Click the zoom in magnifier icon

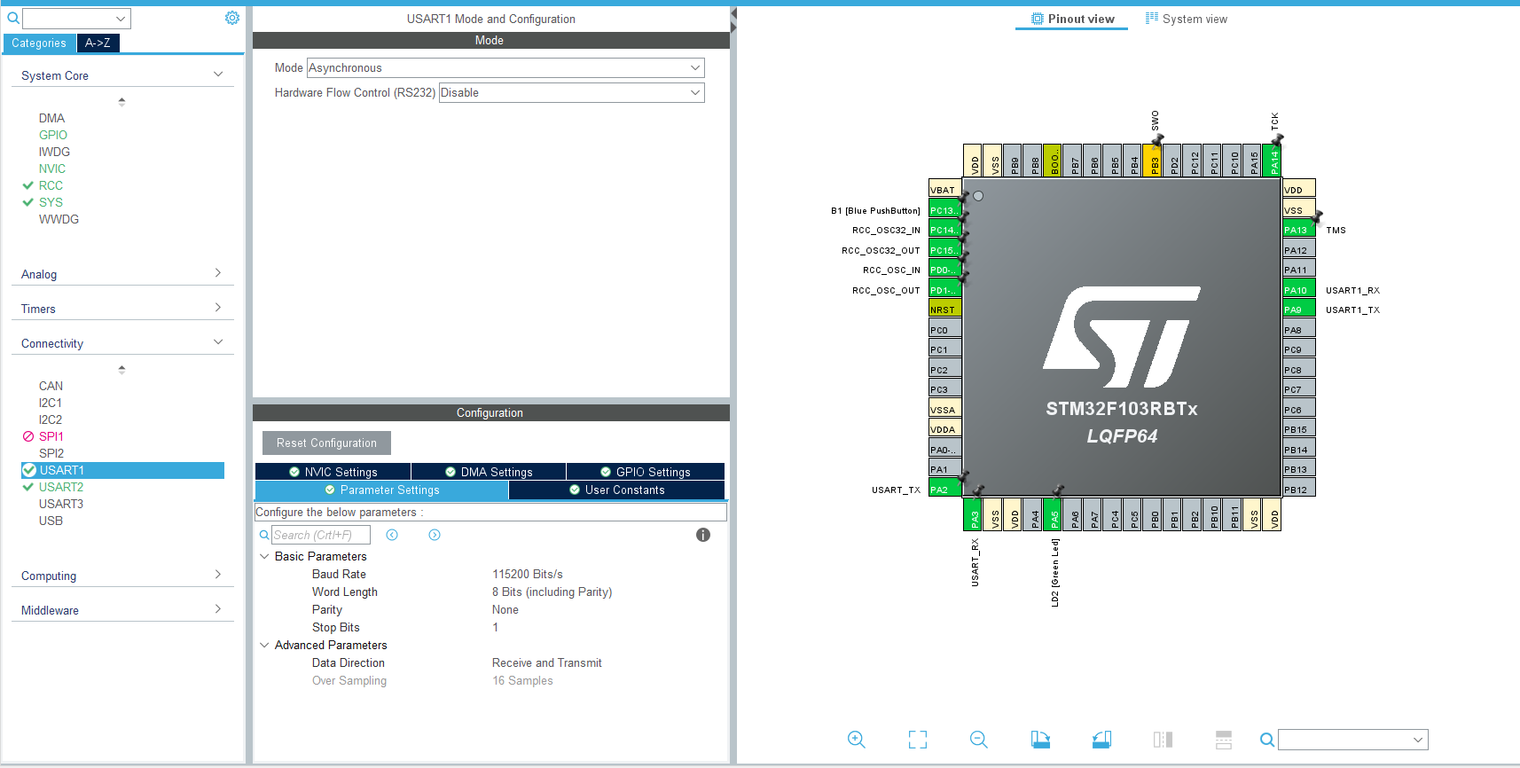856,740
